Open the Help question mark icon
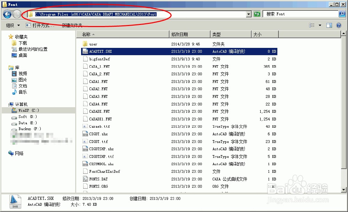Screen dimensions: 348x212 339,25
